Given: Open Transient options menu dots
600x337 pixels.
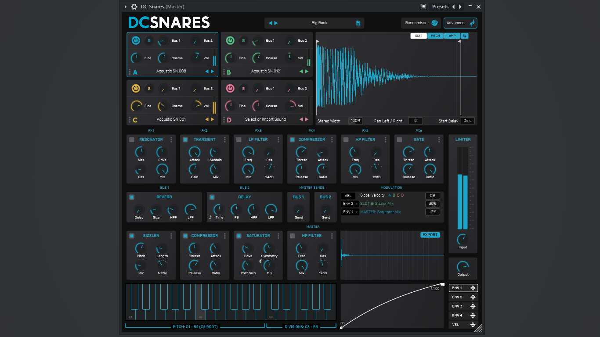Looking at the screenshot, I should (225, 140).
